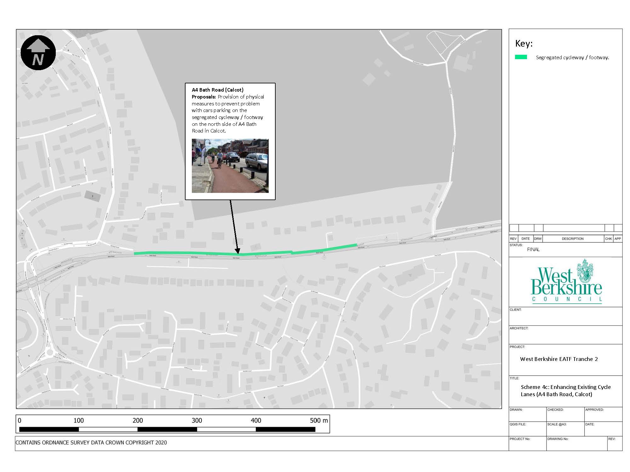This screenshot has height=472, width=630.
Task: Click the 'REV' revision column header
Action: click(513, 239)
